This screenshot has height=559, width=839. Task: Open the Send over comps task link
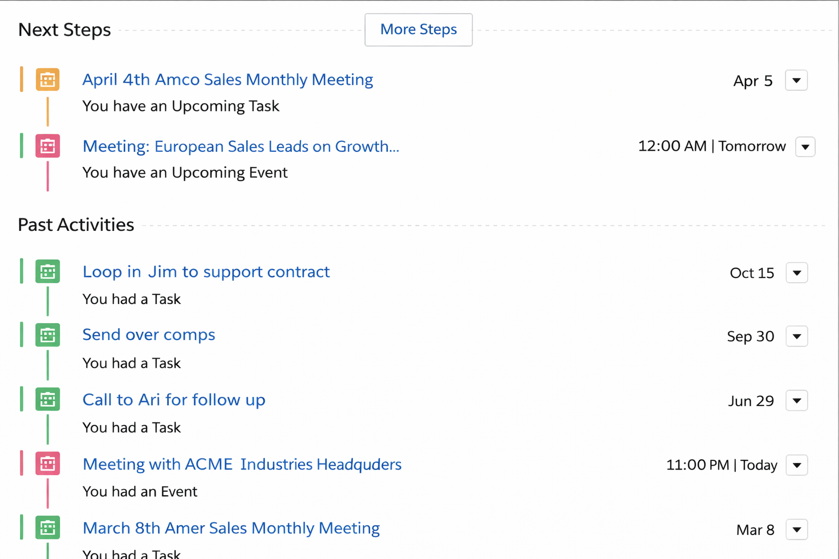click(x=149, y=335)
